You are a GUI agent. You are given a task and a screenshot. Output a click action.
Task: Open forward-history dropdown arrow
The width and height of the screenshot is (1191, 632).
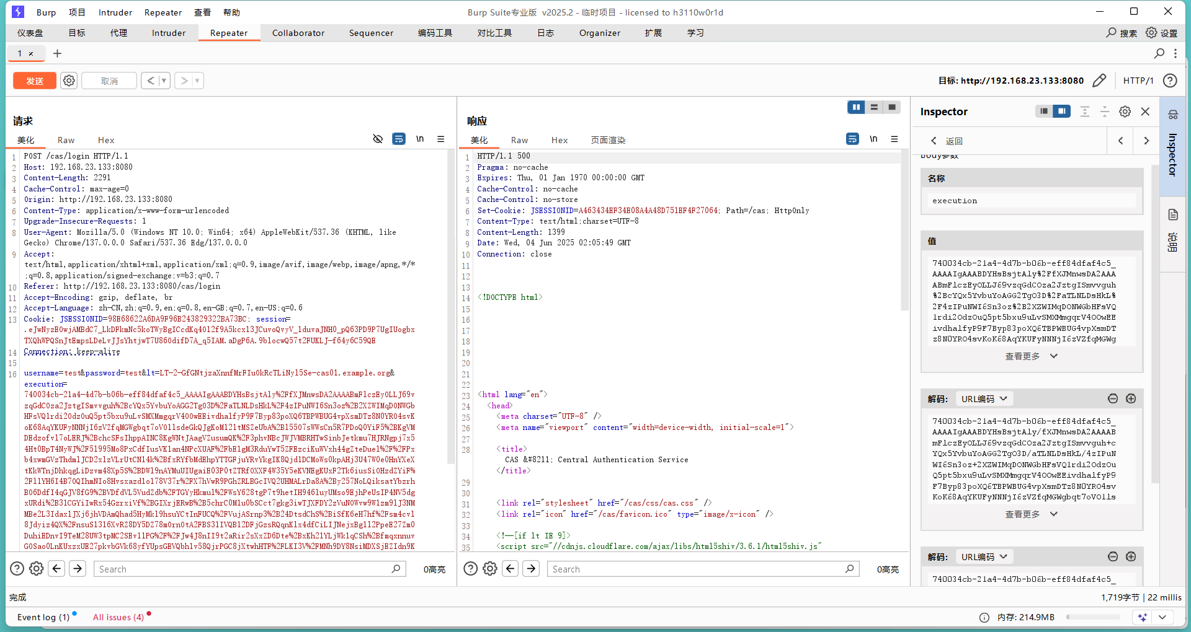click(x=198, y=81)
